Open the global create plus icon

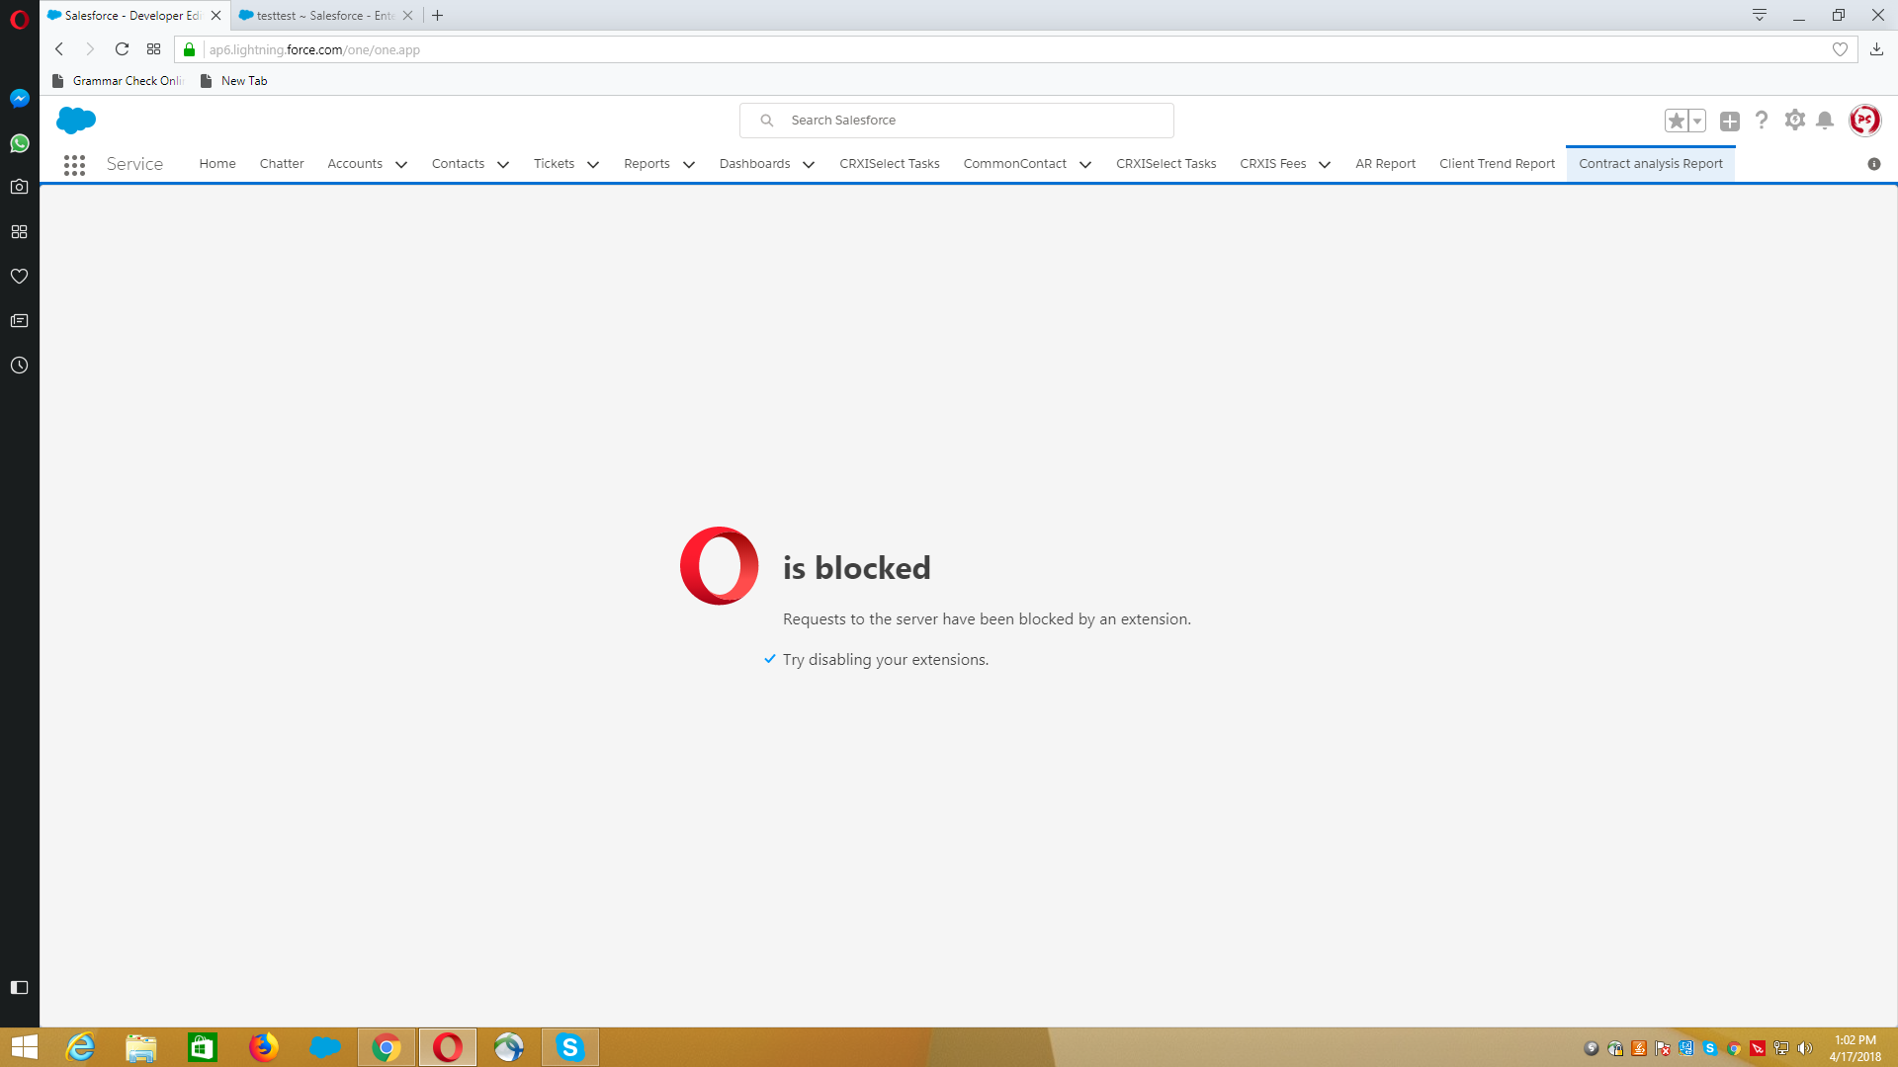[1729, 121]
